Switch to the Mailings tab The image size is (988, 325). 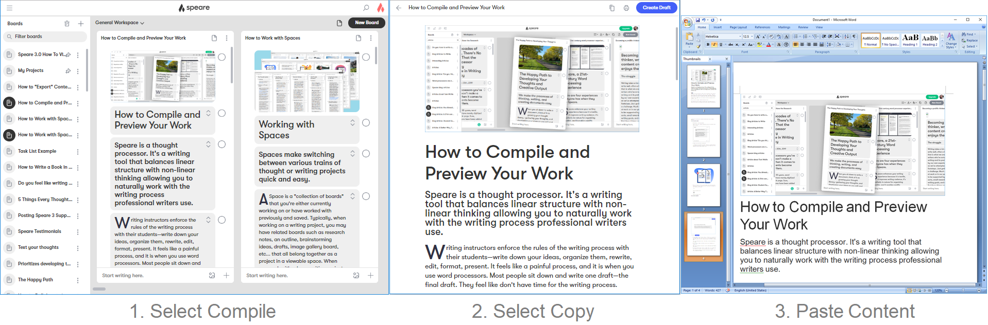784,27
